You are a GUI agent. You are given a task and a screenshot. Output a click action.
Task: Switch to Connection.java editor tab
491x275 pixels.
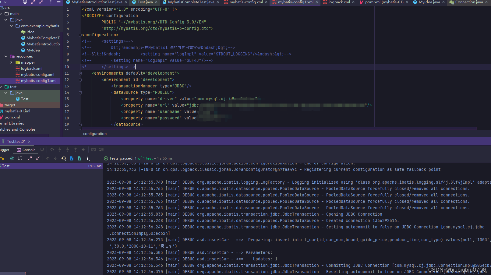tap(469, 2)
